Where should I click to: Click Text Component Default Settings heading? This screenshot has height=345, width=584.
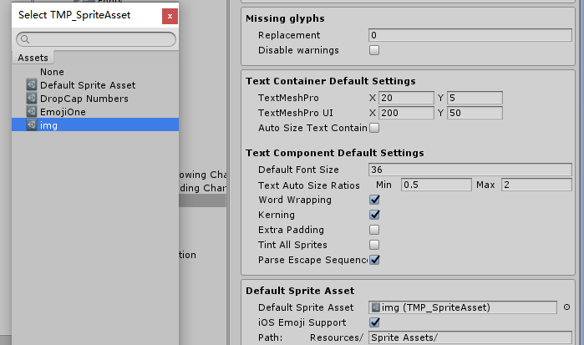coord(334,153)
